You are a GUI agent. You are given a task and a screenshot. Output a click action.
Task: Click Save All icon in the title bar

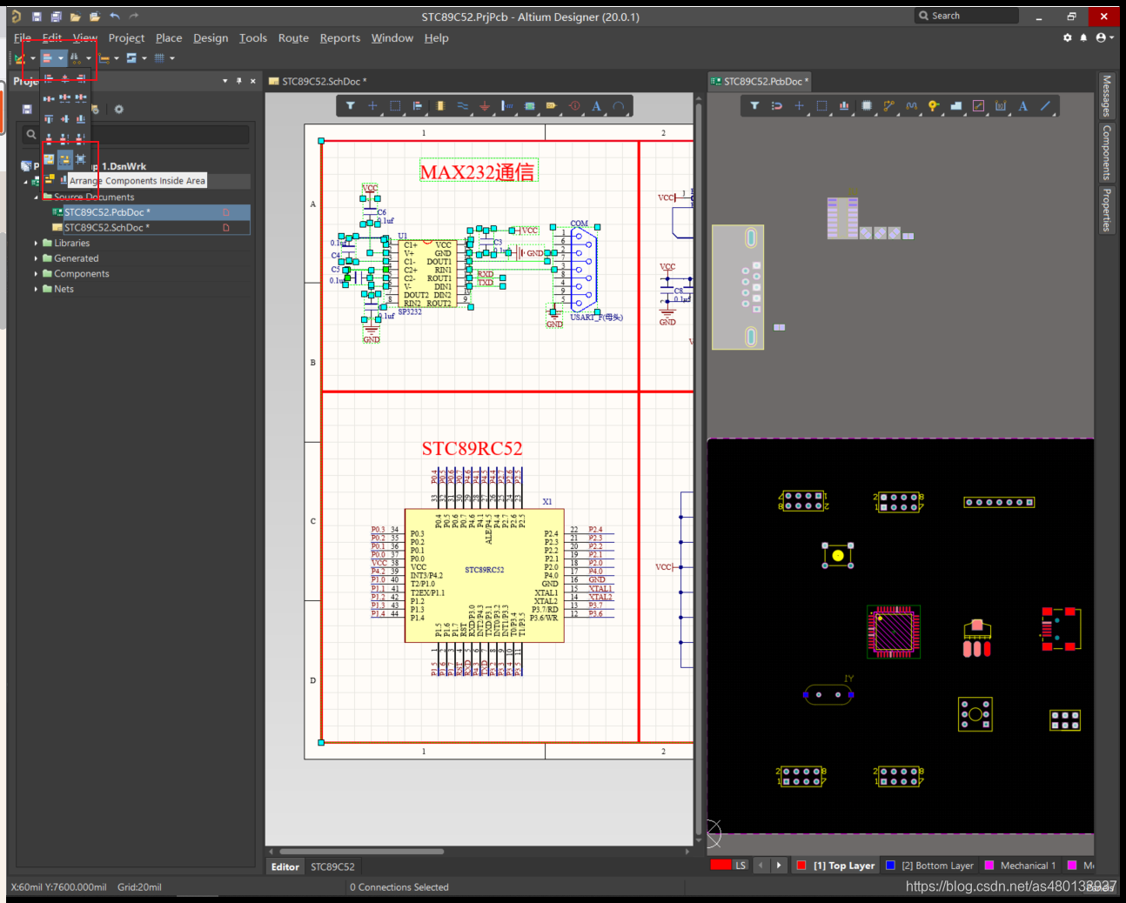pos(56,17)
